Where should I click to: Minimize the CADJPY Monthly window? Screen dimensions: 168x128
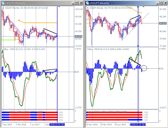pyautogui.click(x=73, y=3)
